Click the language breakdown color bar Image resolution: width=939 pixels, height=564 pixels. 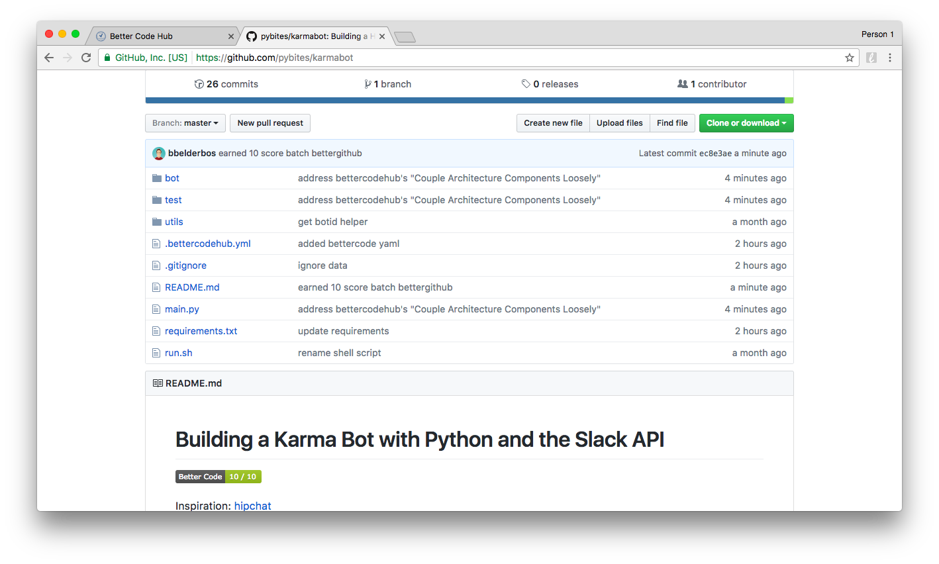click(x=464, y=101)
